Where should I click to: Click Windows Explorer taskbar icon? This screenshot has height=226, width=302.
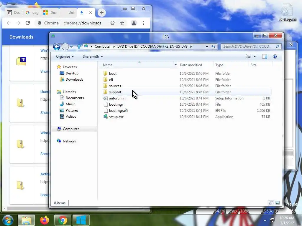26,220
